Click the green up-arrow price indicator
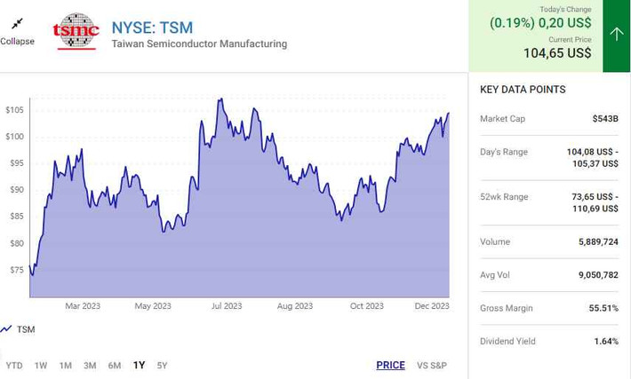 click(616, 36)
